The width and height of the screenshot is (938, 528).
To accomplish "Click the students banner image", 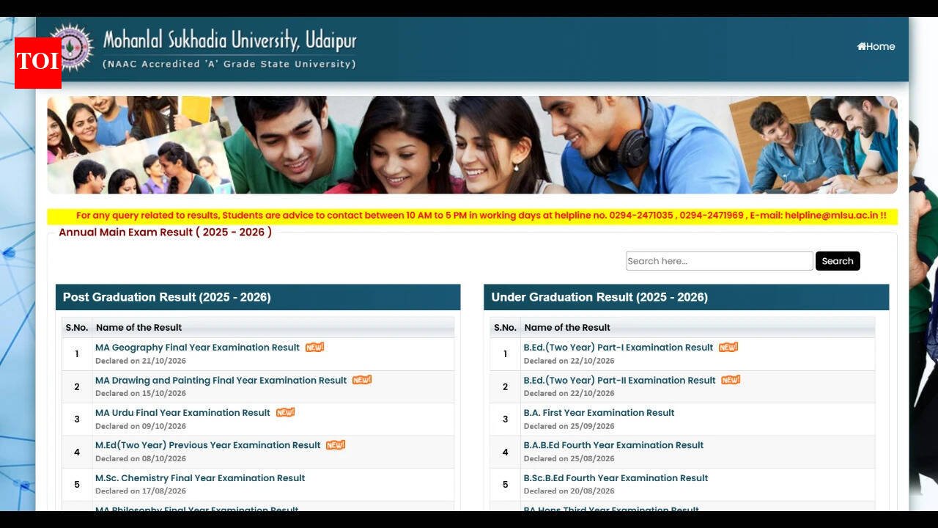I will tap(472, 145).
